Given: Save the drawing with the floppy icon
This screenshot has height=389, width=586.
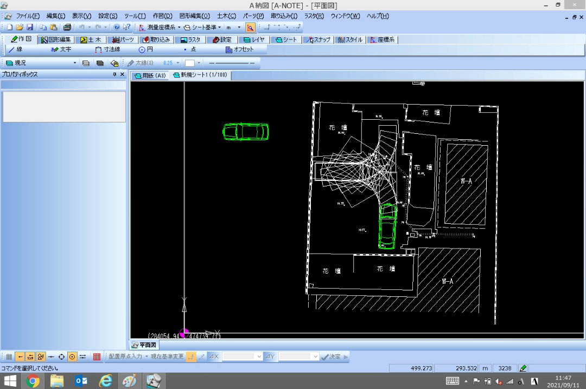Looking at the screenshot, I should [x=30, y=27].
